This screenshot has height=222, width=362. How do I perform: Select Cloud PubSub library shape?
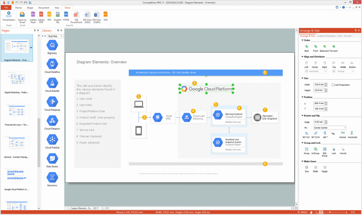(52, 142)
